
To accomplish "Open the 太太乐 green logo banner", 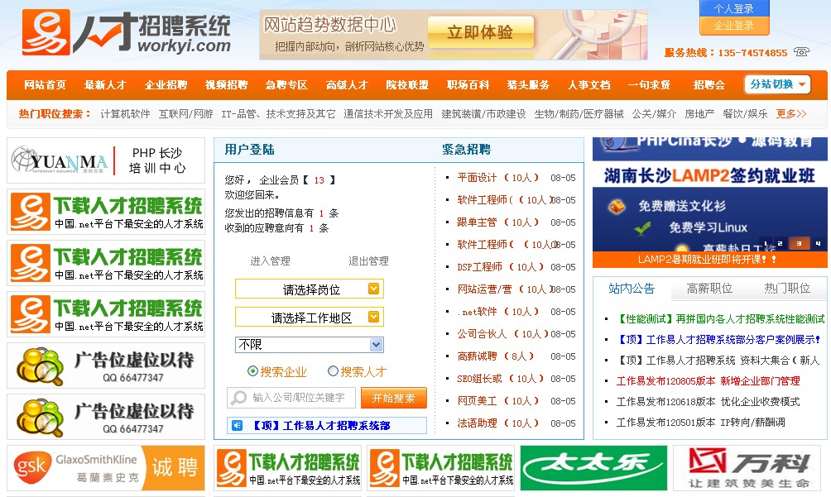I will tap(593, 468).
